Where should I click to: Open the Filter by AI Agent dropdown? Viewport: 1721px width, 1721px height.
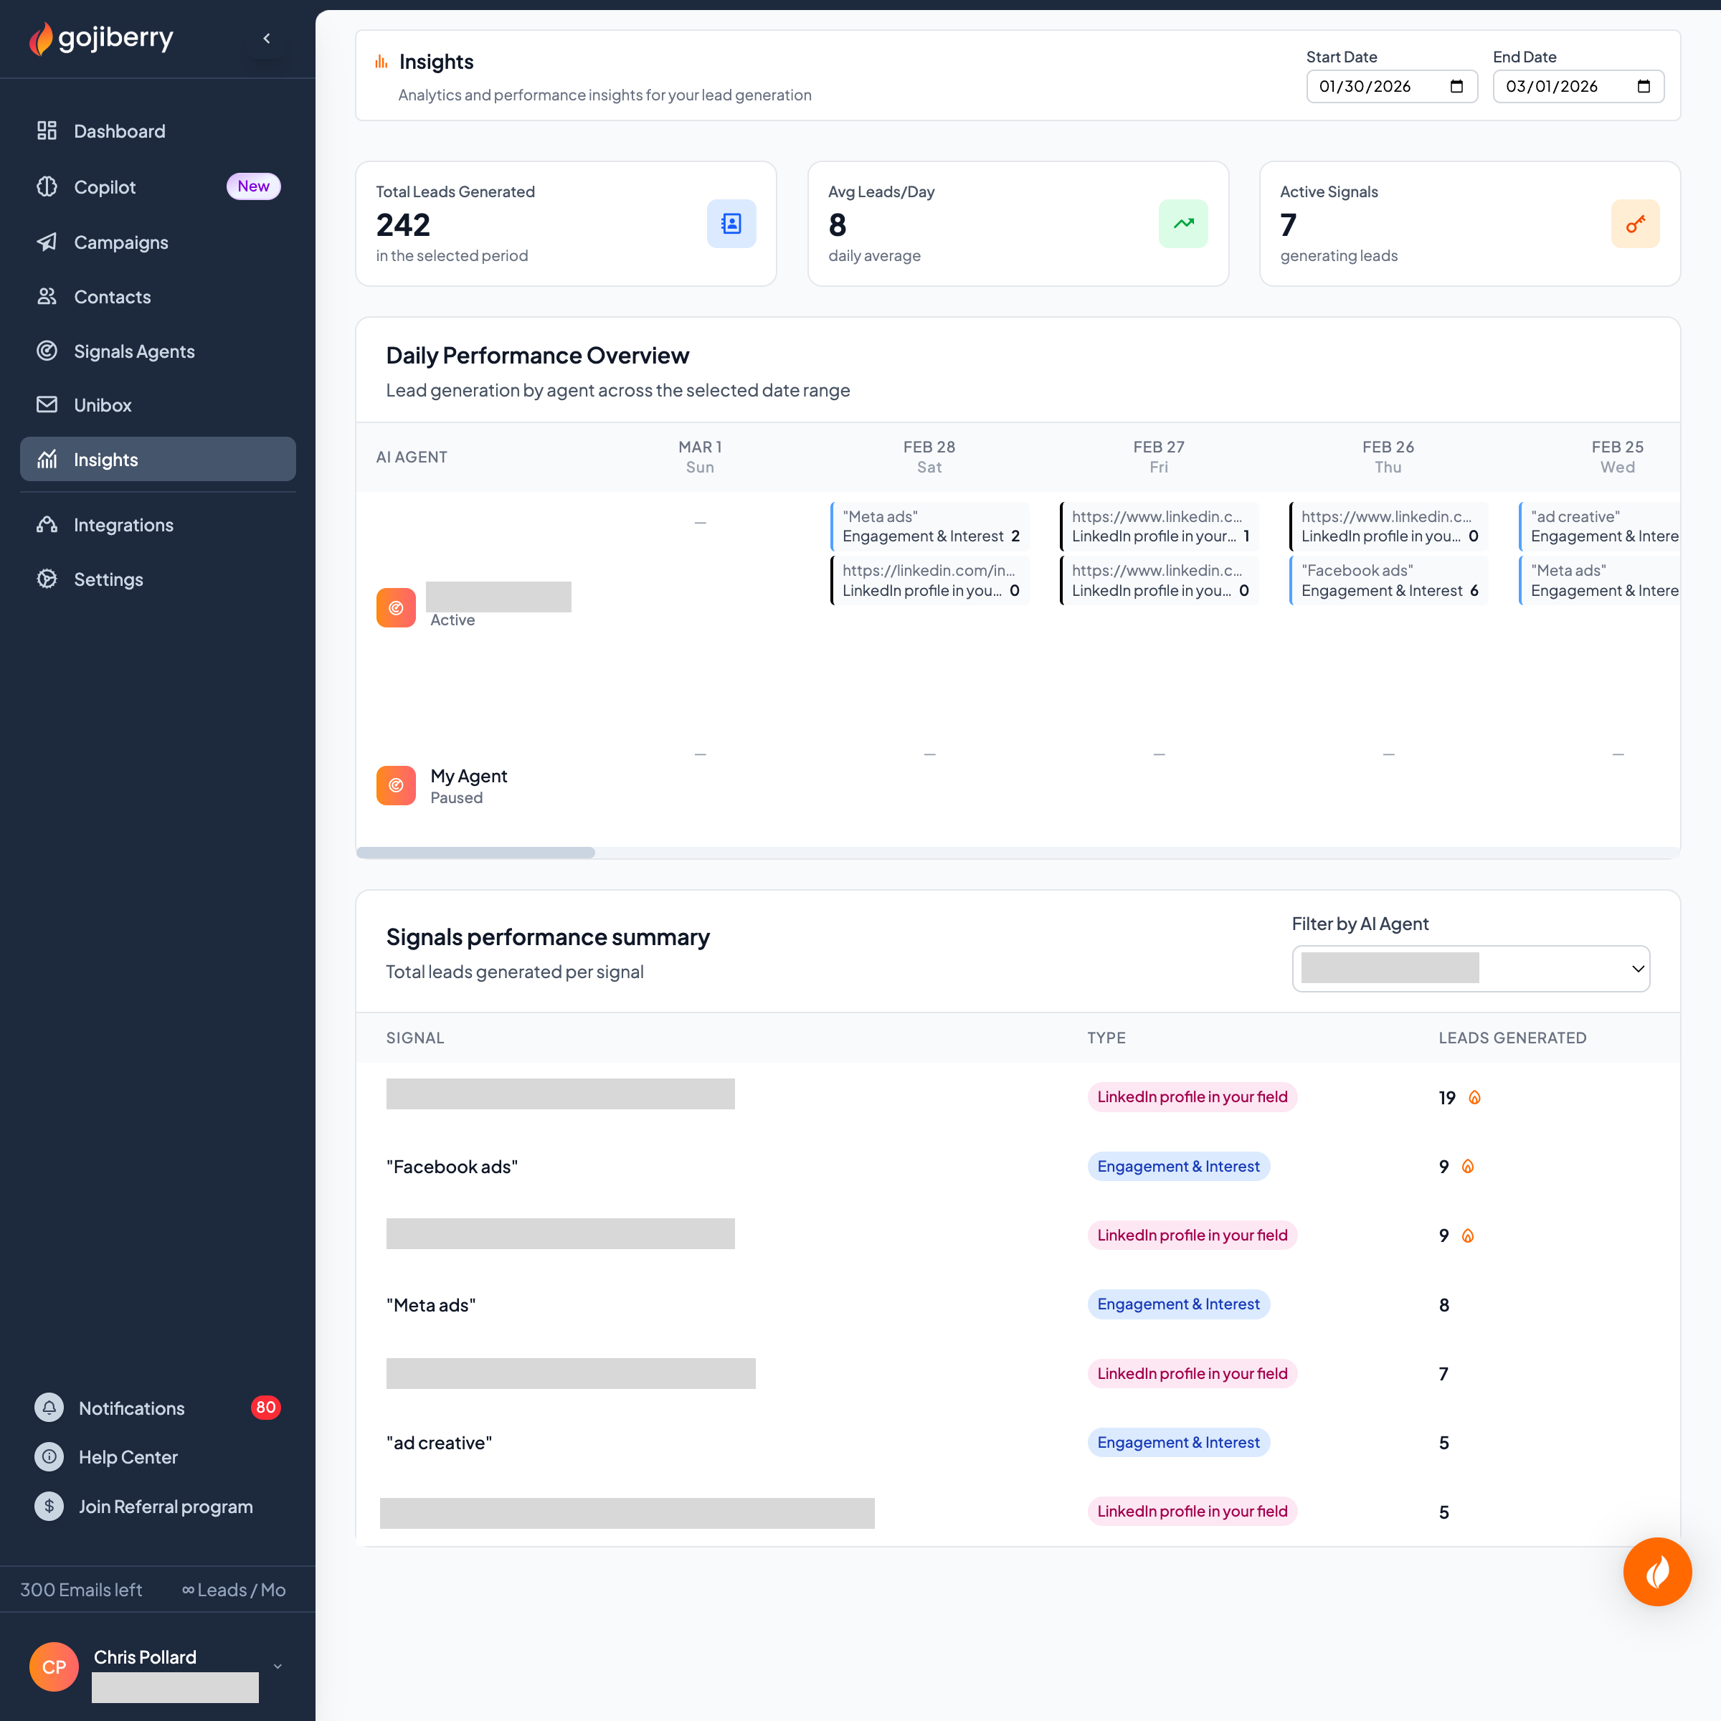pos(1471,968)
